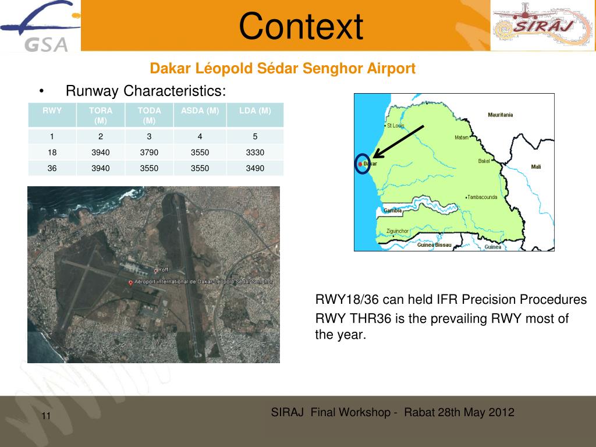Select the column-number cell '5'
Image resolution: width=596 pixels, height=447 pixels.
pos(255,136)
